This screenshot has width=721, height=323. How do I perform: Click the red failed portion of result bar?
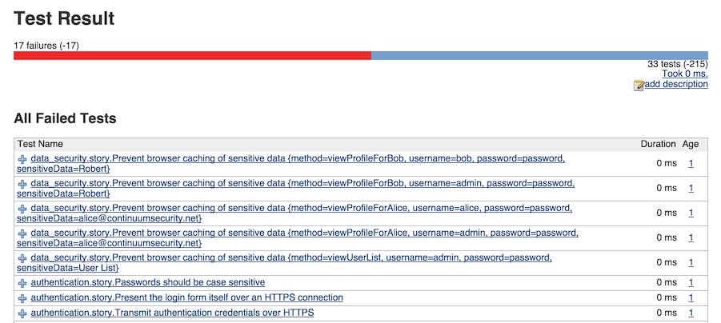pyautogui.click(x=192, y=56)
